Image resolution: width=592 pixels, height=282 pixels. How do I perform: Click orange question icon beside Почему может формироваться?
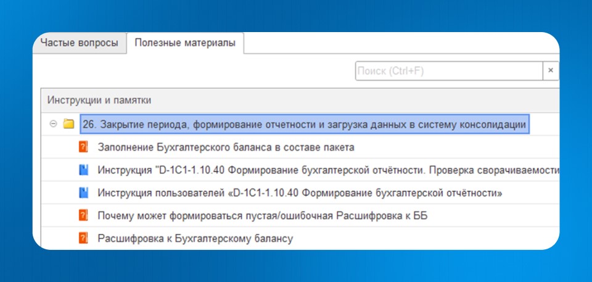pos(83,216)
